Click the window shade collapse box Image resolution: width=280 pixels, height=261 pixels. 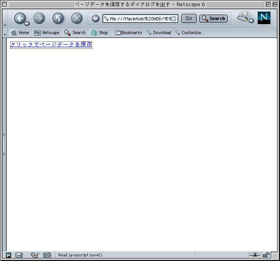tap(275, 4)
